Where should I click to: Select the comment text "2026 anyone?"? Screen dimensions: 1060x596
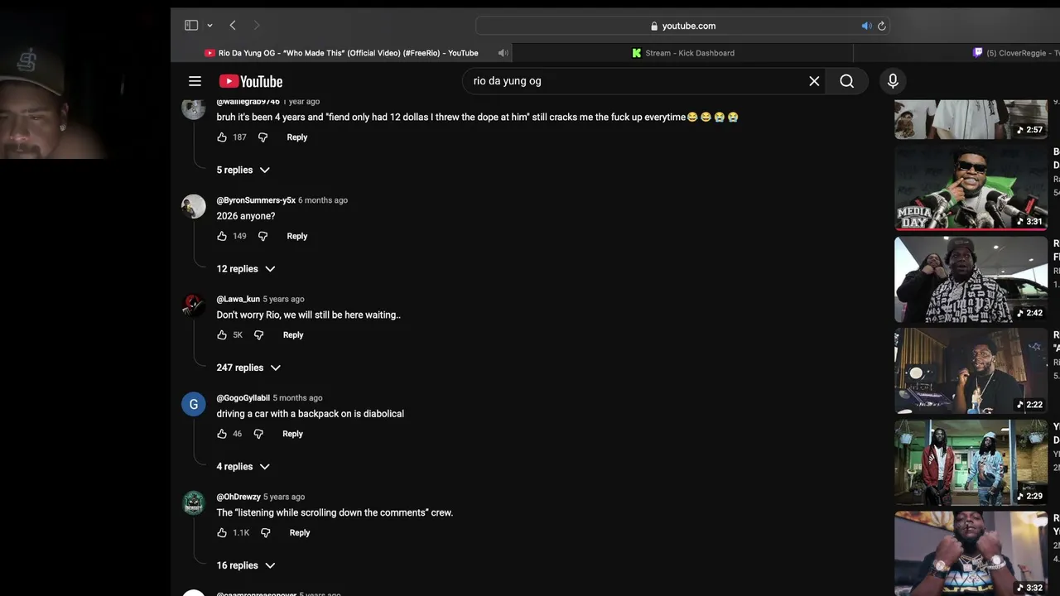pyautogui.click(x=246, y=216)
